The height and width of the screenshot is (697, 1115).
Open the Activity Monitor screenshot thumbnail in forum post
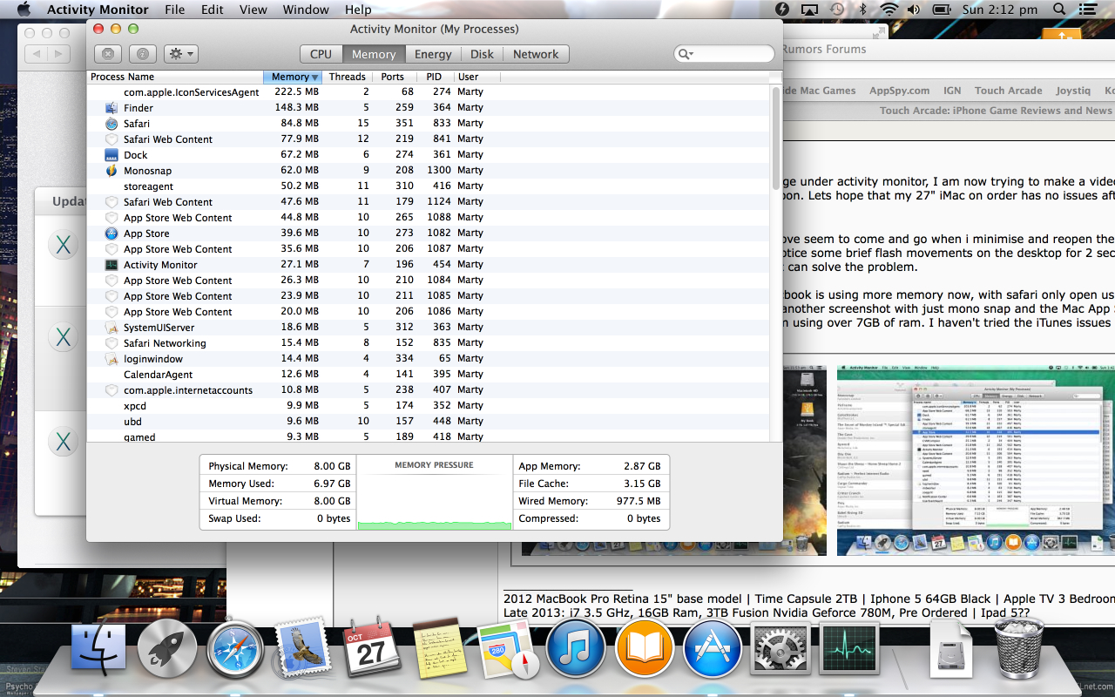coord(976,460)
